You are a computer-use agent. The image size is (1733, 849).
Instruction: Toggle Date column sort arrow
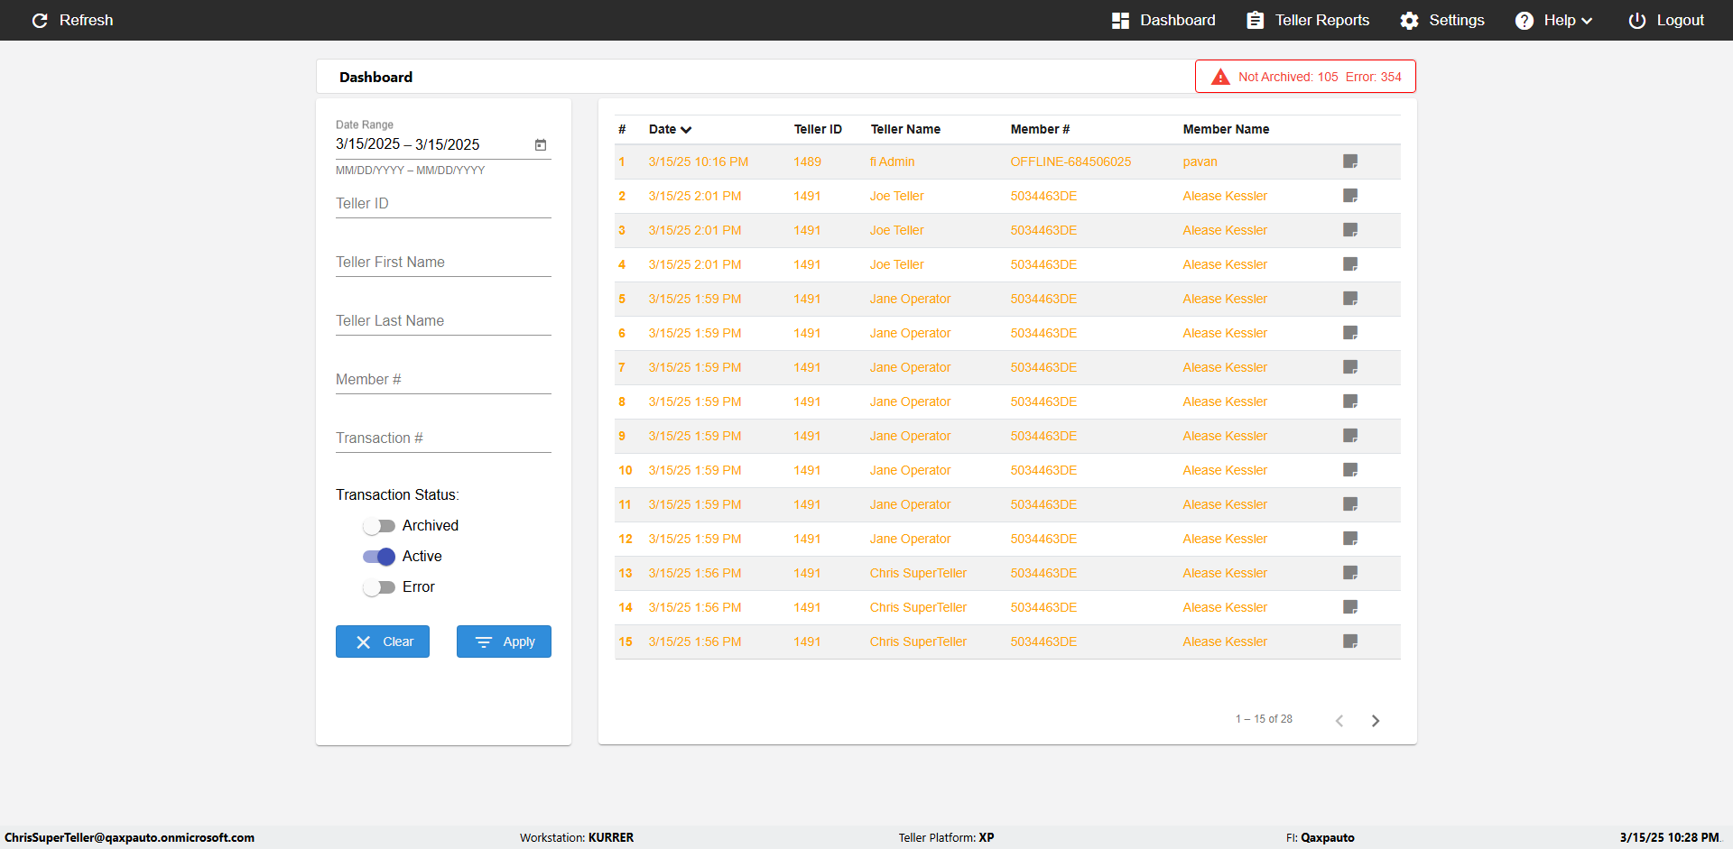pos(686,130)
